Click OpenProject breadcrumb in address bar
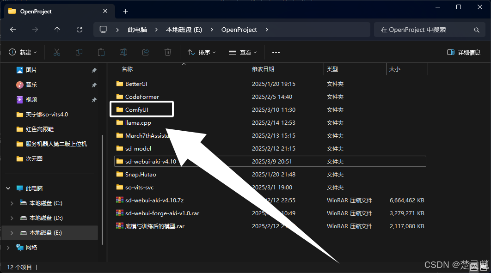This screenshot has width=491, height=273. pos(239,30)
